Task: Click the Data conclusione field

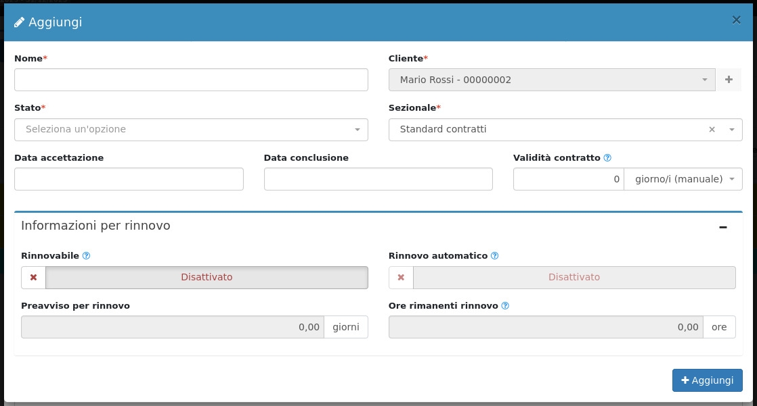Action: (x=378, y=179)
